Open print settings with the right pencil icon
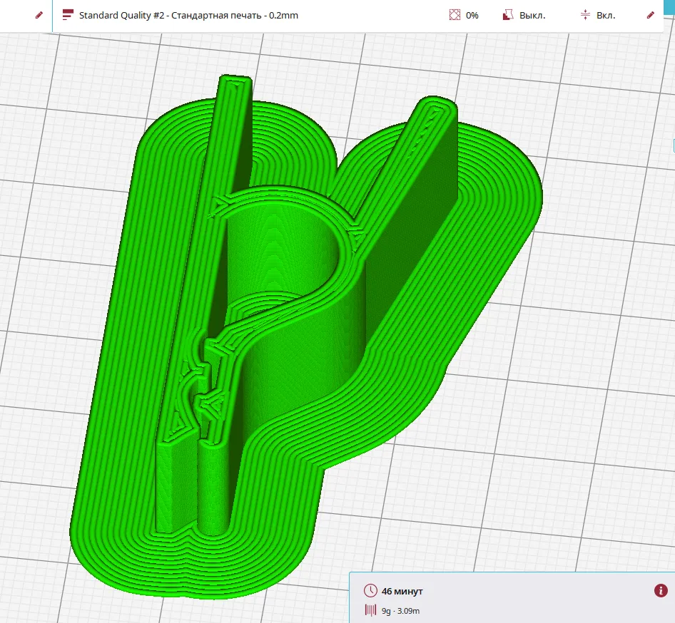Image resolution: width=675 pixels, height=623 pixels. pyautogui.click(x=650, y=15)
